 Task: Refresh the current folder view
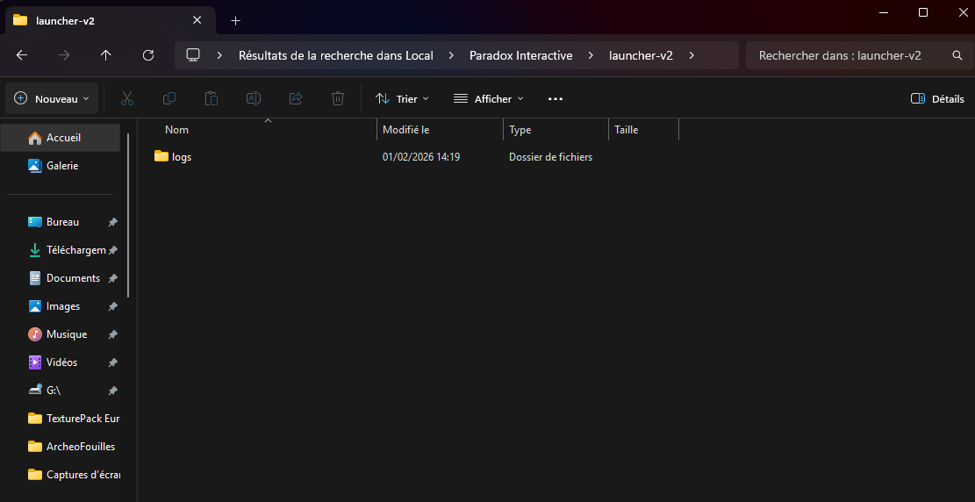pos(148,55)
